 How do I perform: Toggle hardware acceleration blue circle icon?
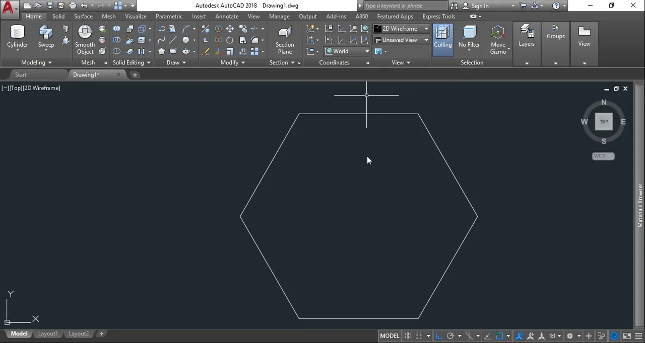click(615, 336)
